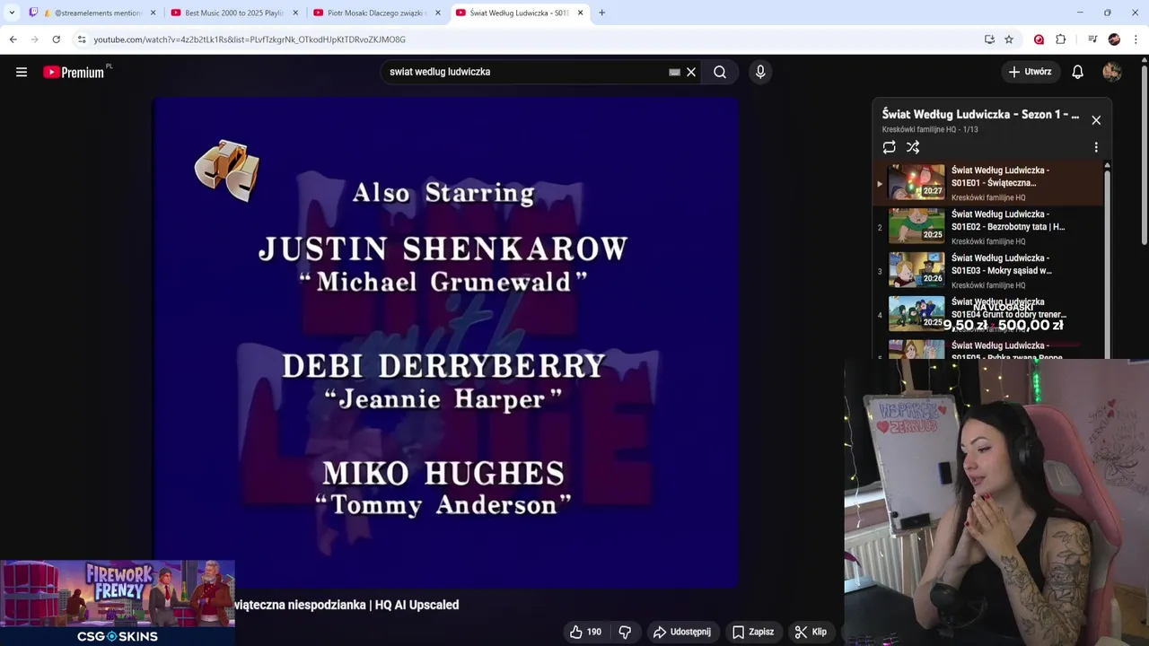
Task: Go forward in browser history
Action: [34, 39]
